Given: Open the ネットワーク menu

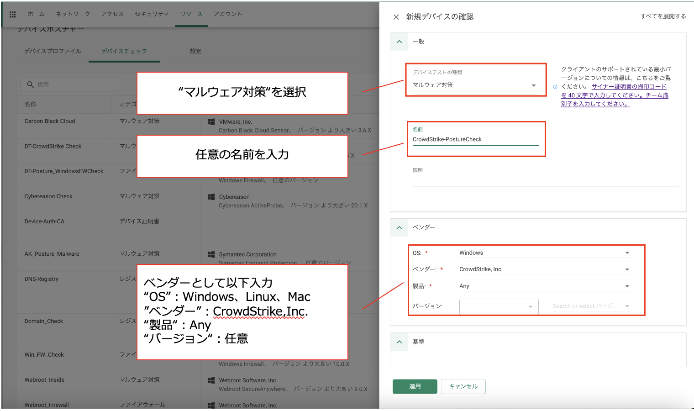Looking at the screenshot, I should [73, 14].
